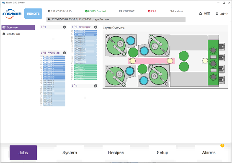Viewport: 232px width, 163px height.
Task: Open the Setup section
Action: [x=162, y=152]
